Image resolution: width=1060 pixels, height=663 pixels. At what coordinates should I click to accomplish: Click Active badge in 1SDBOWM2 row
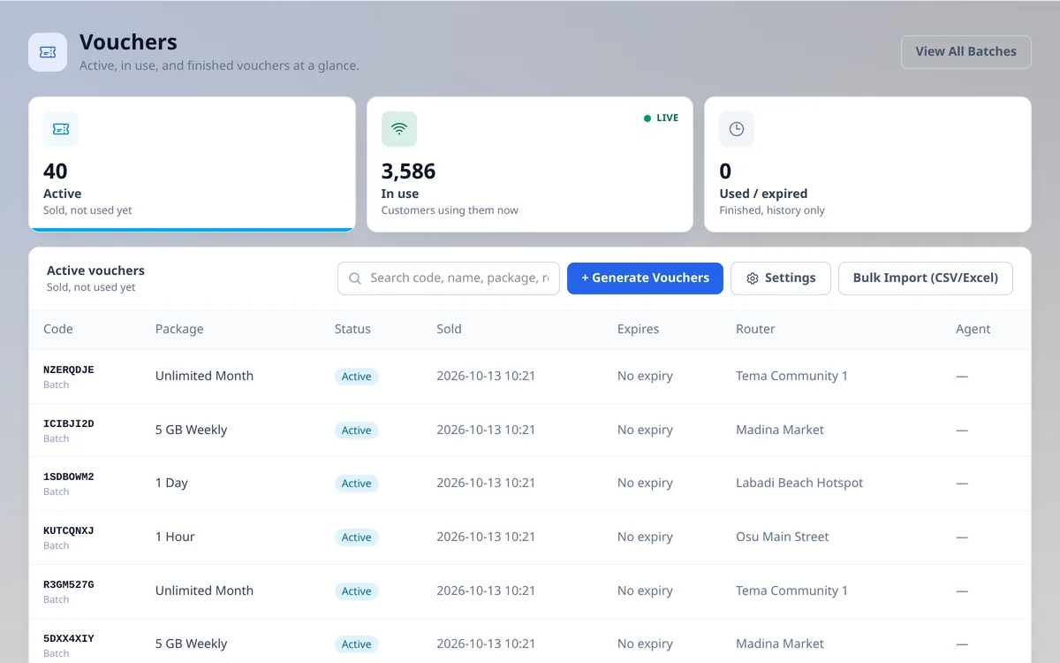[x=356, y=484]
